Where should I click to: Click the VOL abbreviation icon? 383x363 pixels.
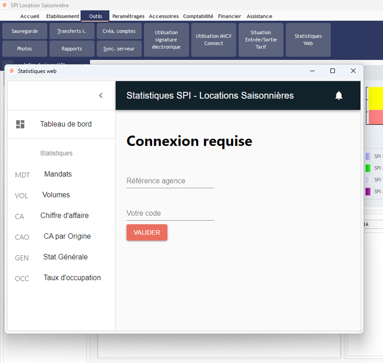tap(21, 196)
